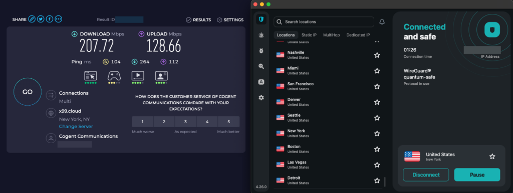Open the Search magnifier icon in sidebar
The image size is (513, 193).
tap(261, 66)
